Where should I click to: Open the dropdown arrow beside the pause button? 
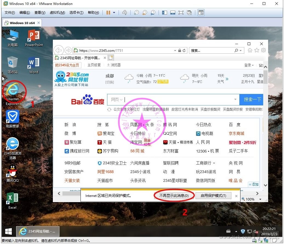pos(114,13)
